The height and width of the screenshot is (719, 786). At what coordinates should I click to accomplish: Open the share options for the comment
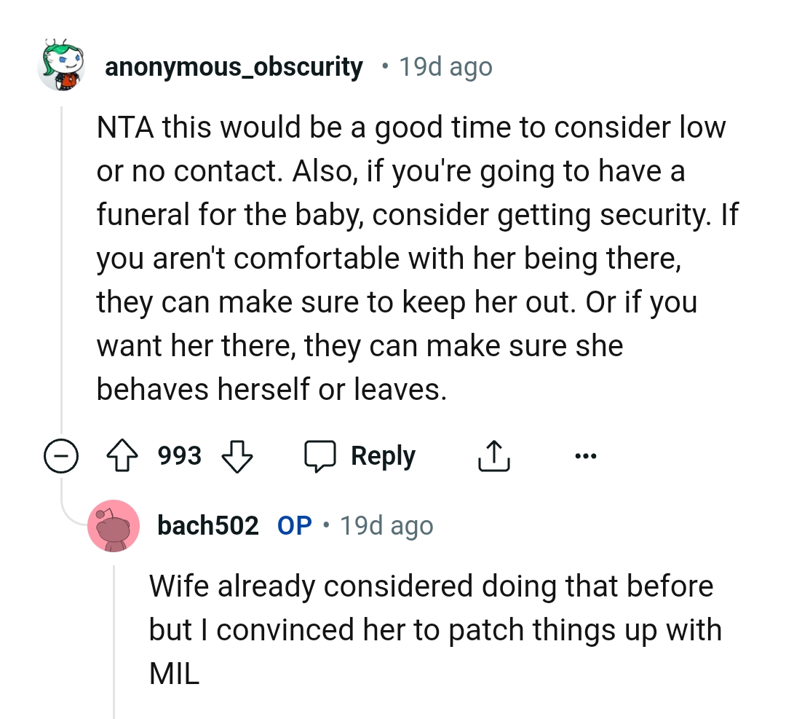(494, 455)
